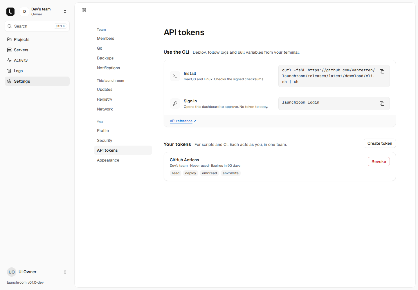Open the Members settings page
The image size is (418, 290).
coord(123,38)
